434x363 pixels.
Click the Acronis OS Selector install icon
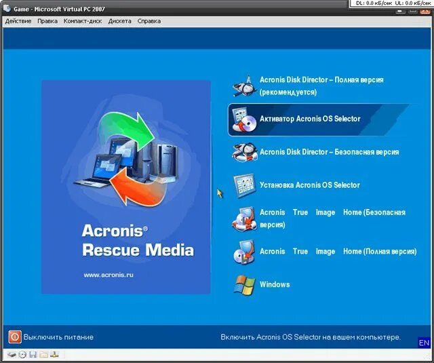(x=244, y=185)
